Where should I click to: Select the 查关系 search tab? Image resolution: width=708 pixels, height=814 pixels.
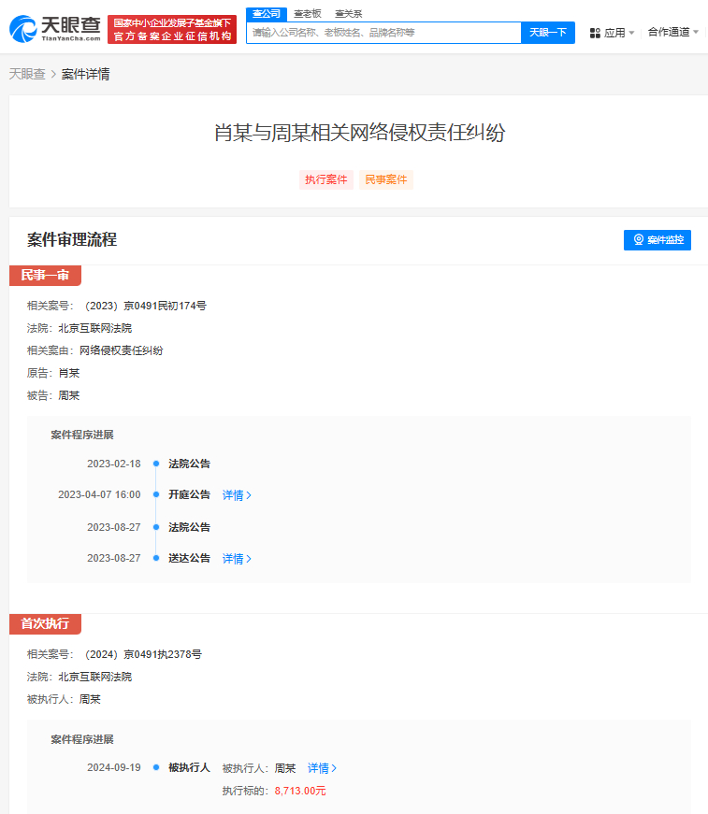pos(349,14)
